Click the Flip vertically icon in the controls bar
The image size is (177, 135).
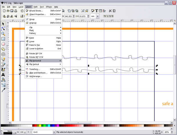tap(16, 16)
